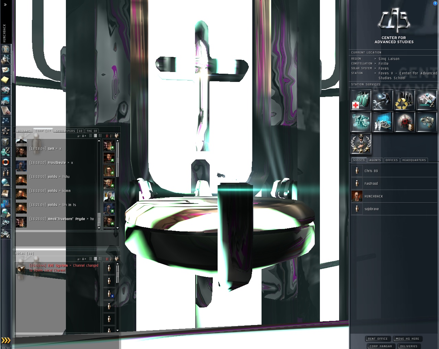The image size is (439, 349).
Task: Open the Character Sheet in the Neocom
Action: tap(5, 49)
